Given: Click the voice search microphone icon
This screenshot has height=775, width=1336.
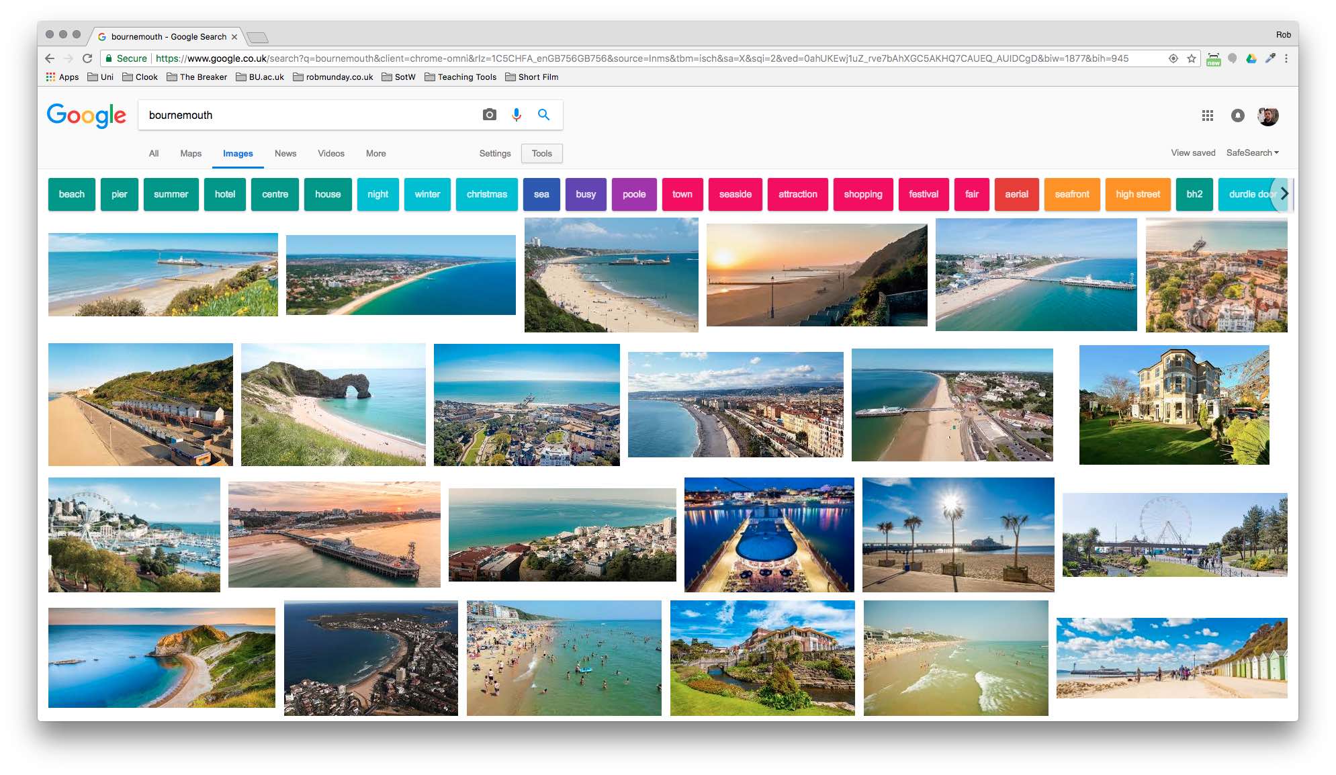Looking at the screenshot, I should pos(517,115).
